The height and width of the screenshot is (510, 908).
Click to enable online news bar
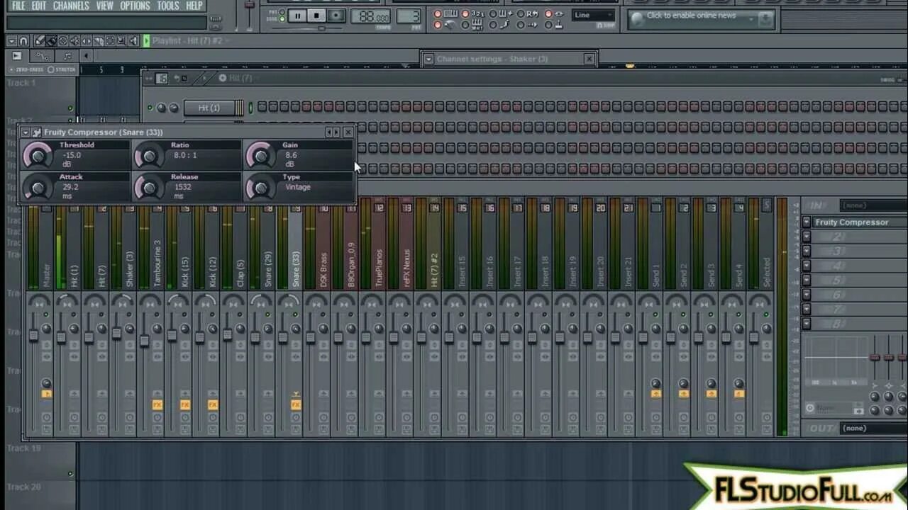701,19
